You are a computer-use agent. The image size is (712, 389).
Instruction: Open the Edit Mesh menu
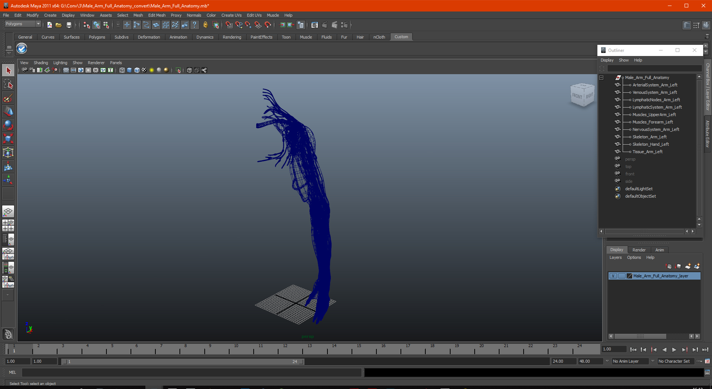point(157,15)
